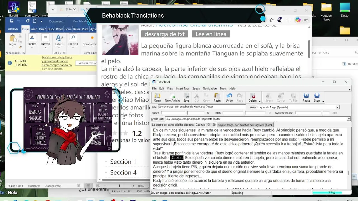Pause speech in TextAloud
The width and height of the screenshot is (358, 201).
(306, 97)
